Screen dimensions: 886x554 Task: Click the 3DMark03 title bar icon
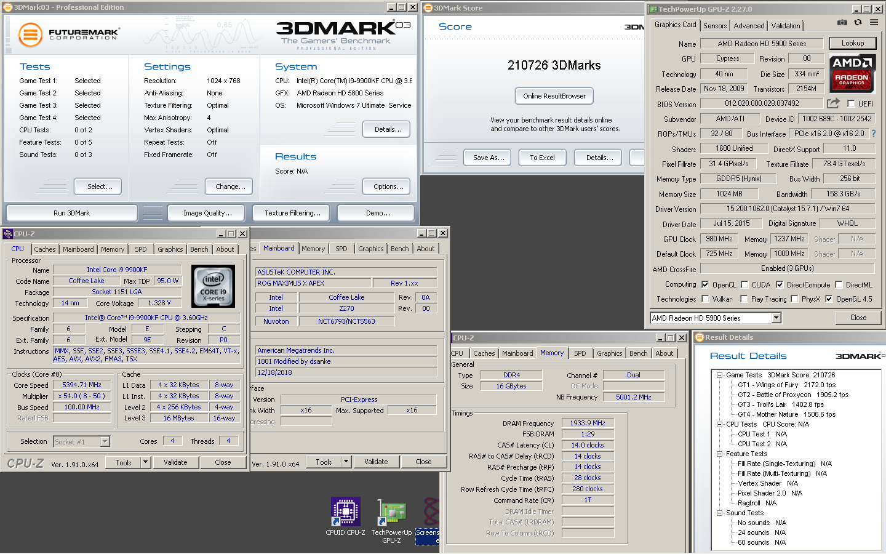click(9, 7)
